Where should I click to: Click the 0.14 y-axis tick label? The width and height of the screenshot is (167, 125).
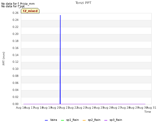tap(15, 55)
